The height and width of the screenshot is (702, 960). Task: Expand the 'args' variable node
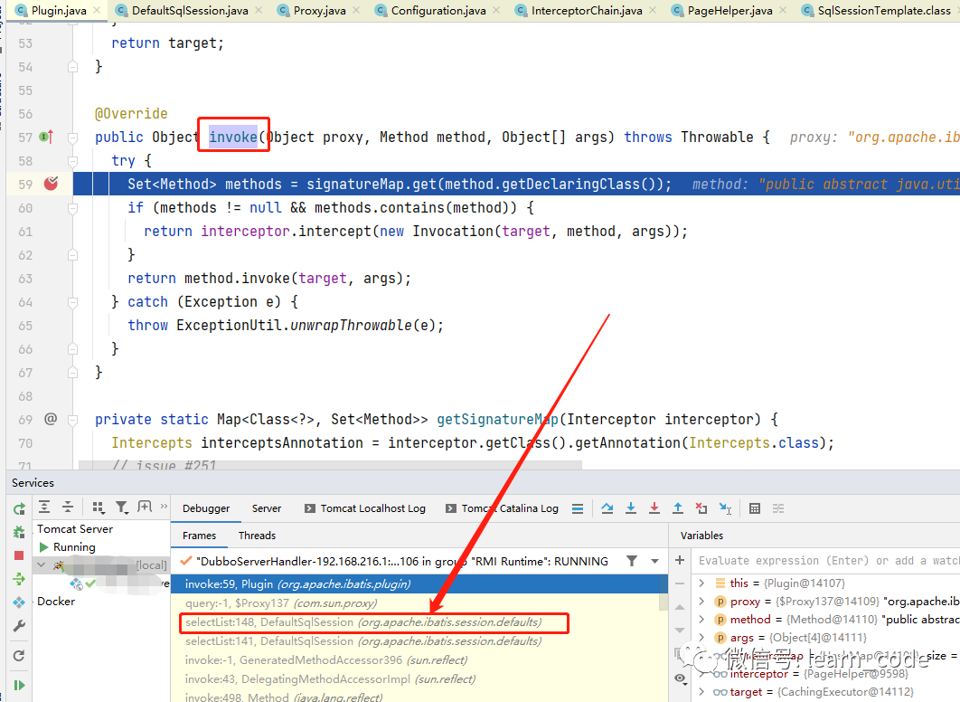702,638
